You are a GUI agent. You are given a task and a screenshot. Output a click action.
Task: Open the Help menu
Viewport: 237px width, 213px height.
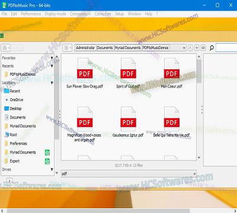pyautogui.click(x=149, y=14)
